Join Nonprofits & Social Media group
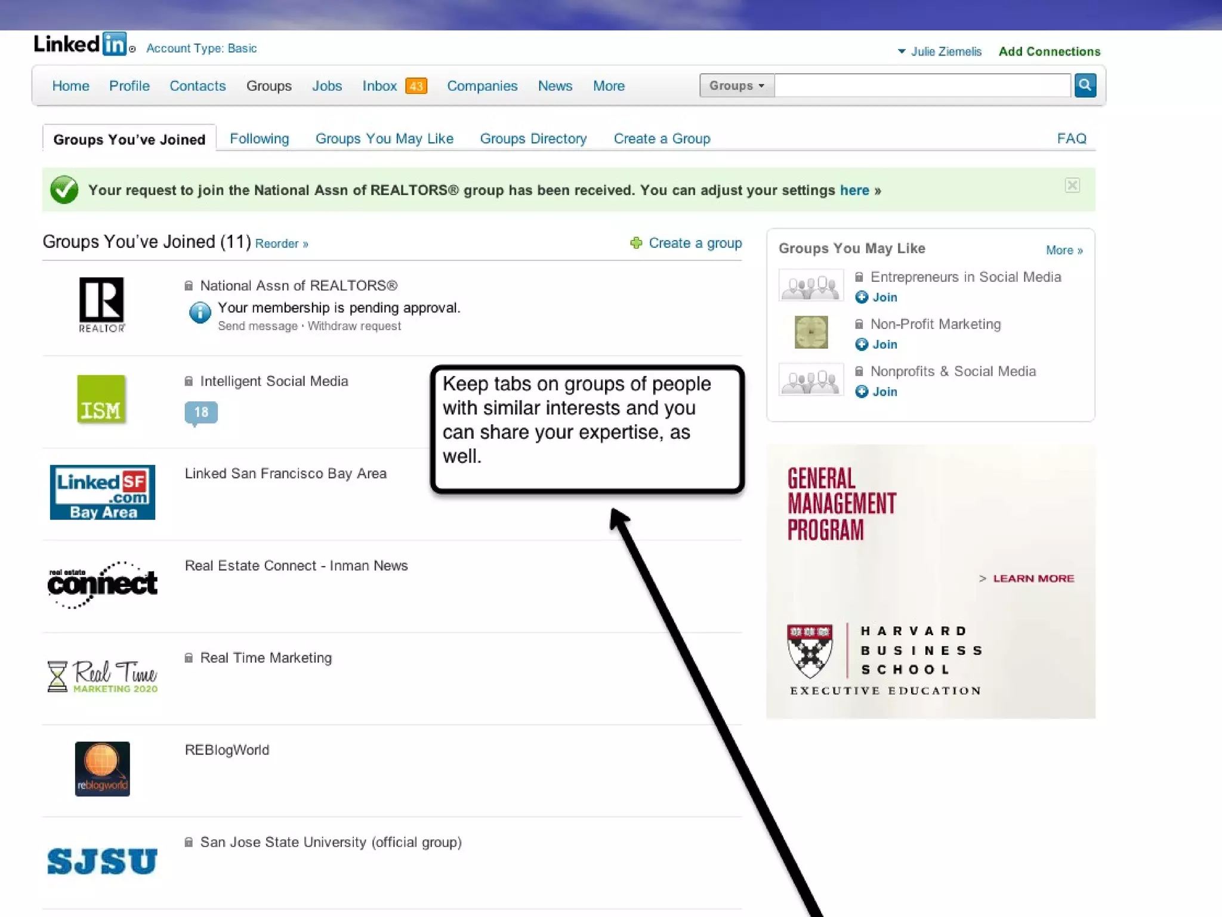The image size is (1222, 917). (877, 392)
